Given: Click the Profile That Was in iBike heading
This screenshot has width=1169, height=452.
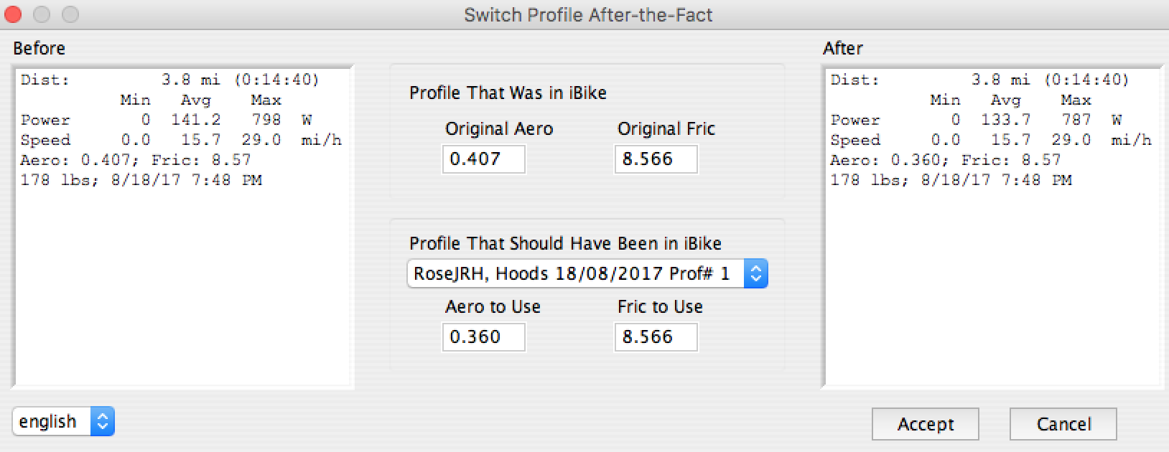Looking at the screenshot, I should click(508, 93).
